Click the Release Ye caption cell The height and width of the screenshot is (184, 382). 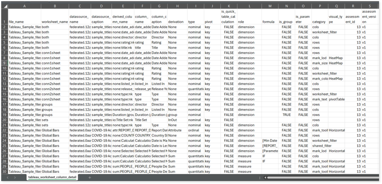click(x=159, y=89)
